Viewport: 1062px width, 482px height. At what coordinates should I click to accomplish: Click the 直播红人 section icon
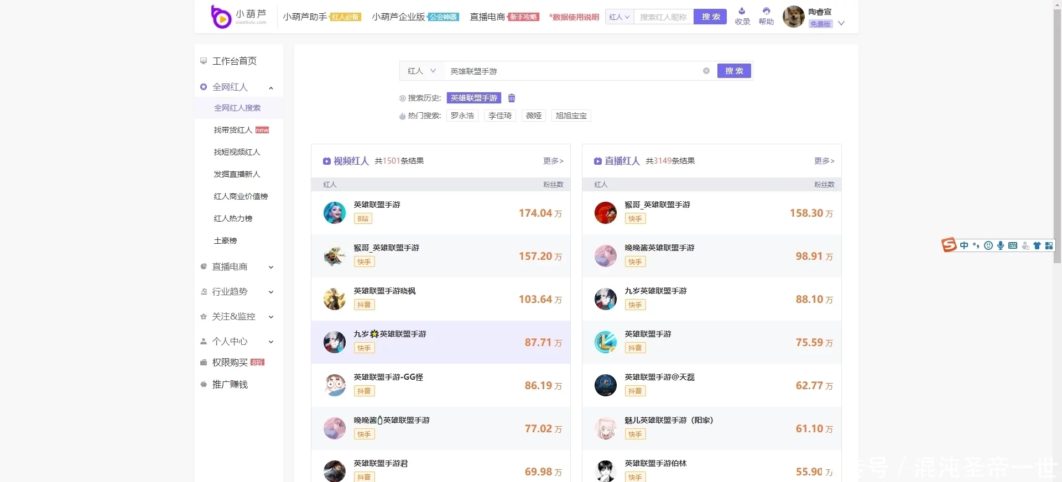pyautogui.click(x=598, y=161)
